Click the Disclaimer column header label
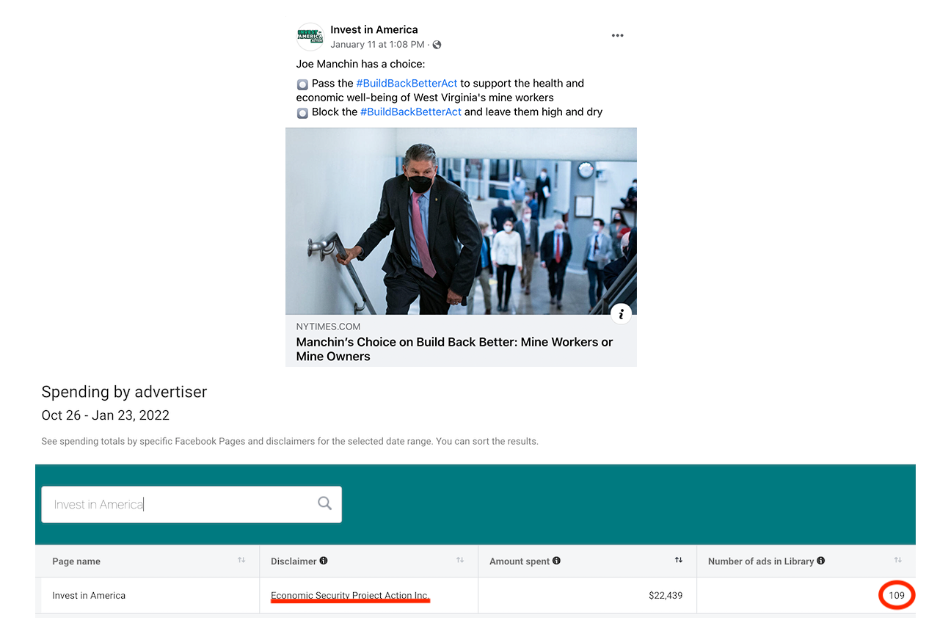The width and height of the screenshot is (951, 634). 294,561
